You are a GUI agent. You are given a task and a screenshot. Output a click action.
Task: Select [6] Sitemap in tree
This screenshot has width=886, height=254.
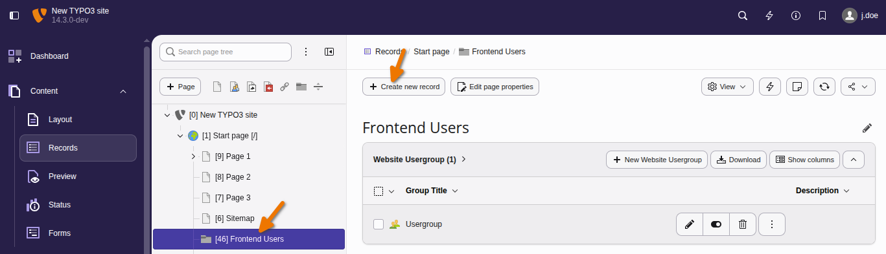pos(235,218)
